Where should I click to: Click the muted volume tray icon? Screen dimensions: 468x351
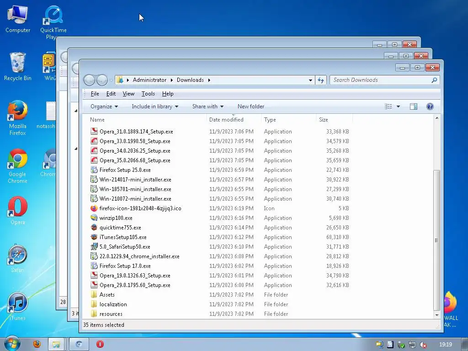pos(423,345)
